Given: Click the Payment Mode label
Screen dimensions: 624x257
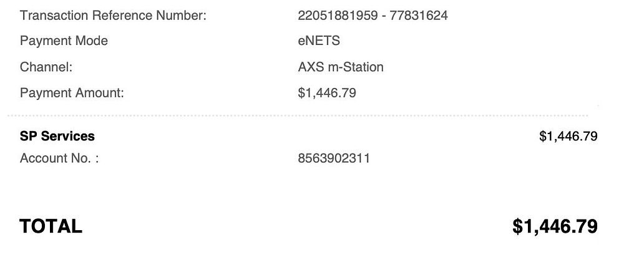Looking at the screenshot, I should tap(64, 41).
